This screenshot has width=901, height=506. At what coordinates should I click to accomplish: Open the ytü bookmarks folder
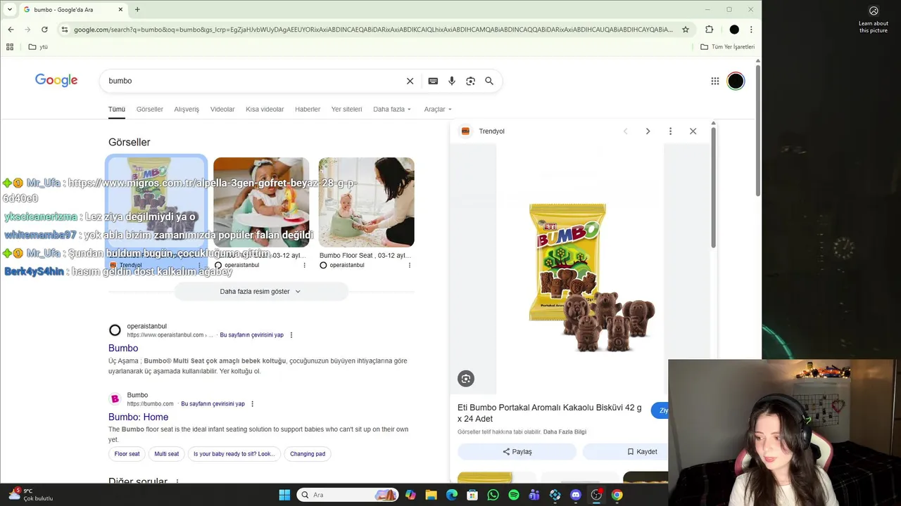tap(38, 47)
